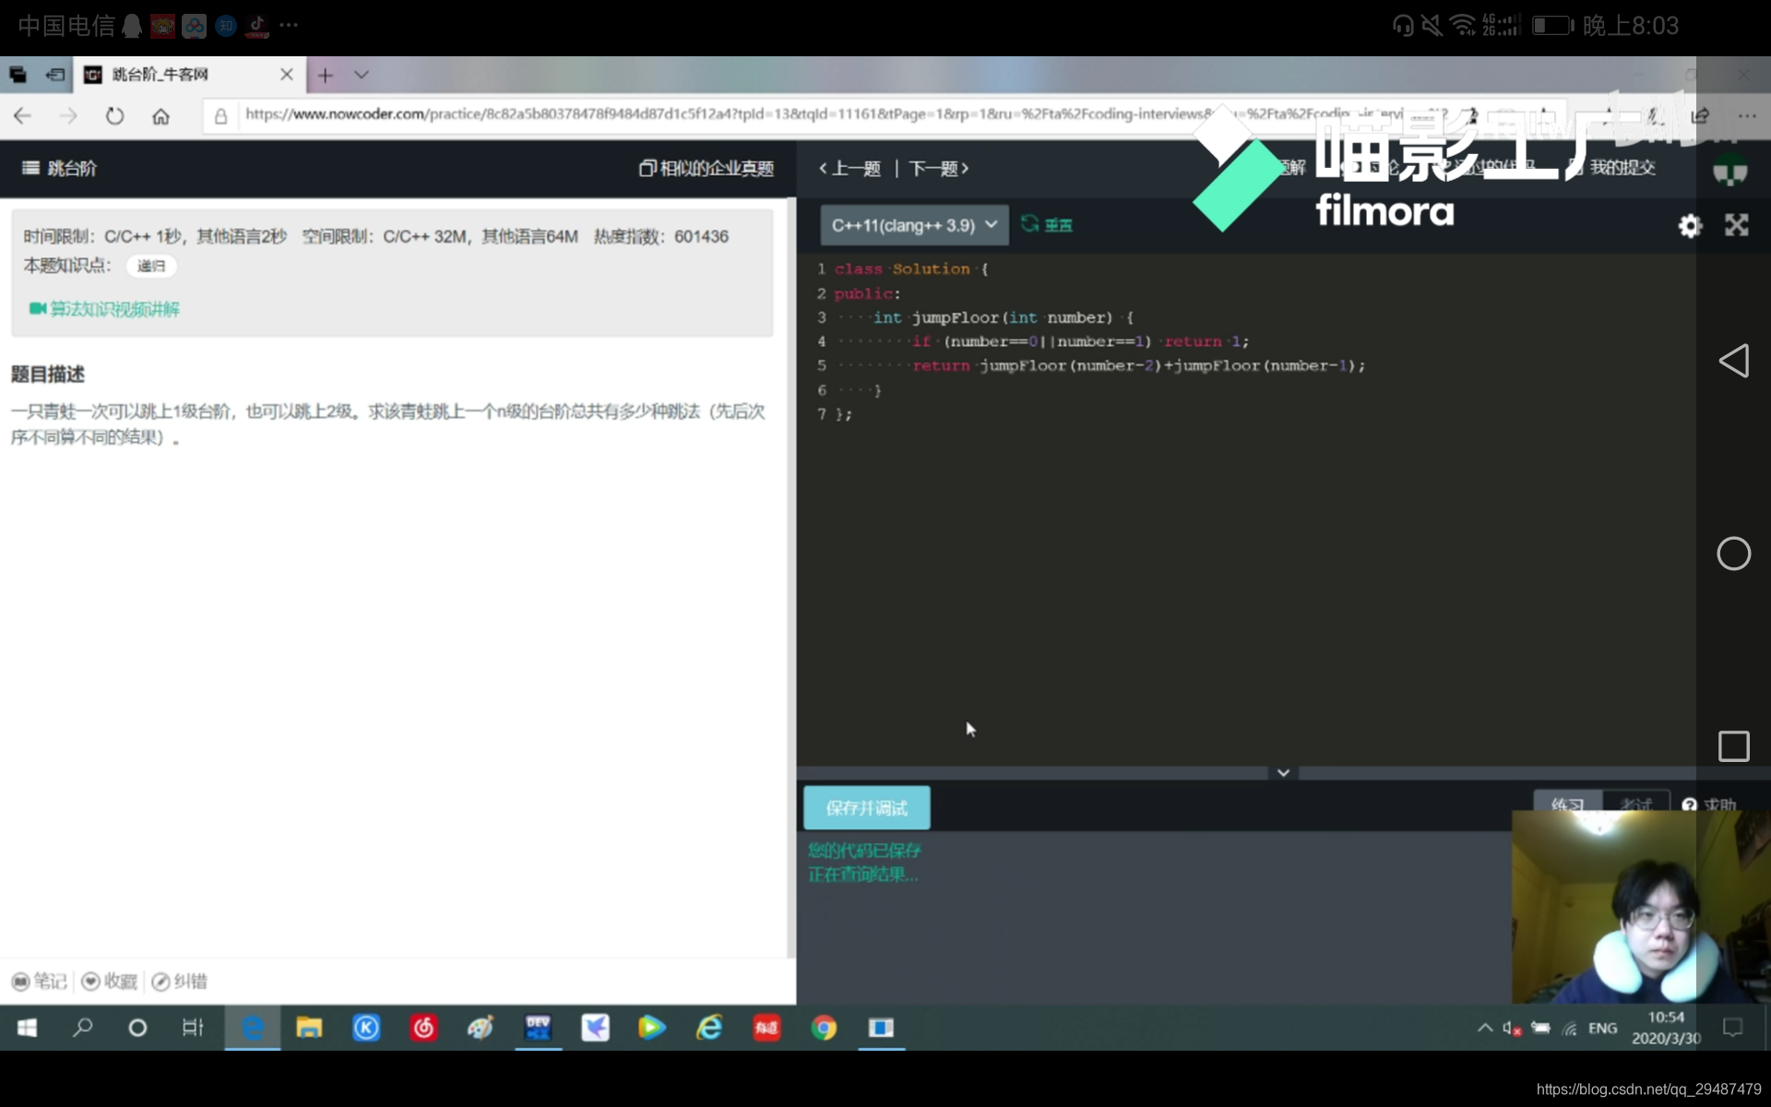Open Dev-C++ from taskbar
1771x1107 pixels.
coord(538,1028)
